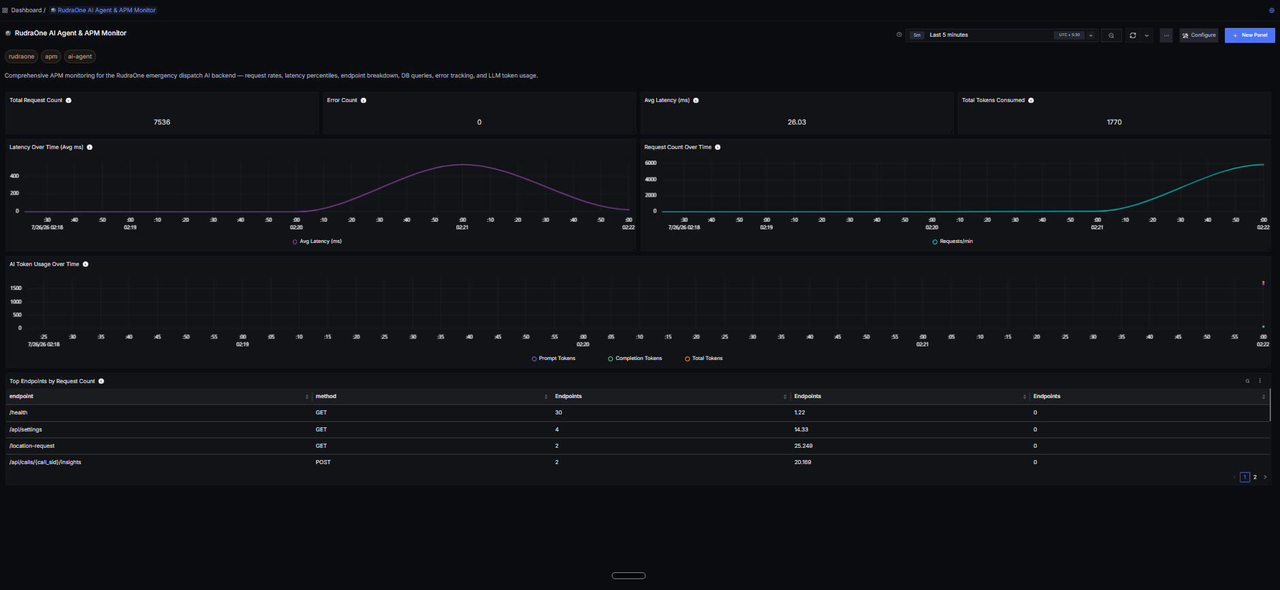Select the rudraone tag
This screenshot has width=1280, height=590.
22,56
